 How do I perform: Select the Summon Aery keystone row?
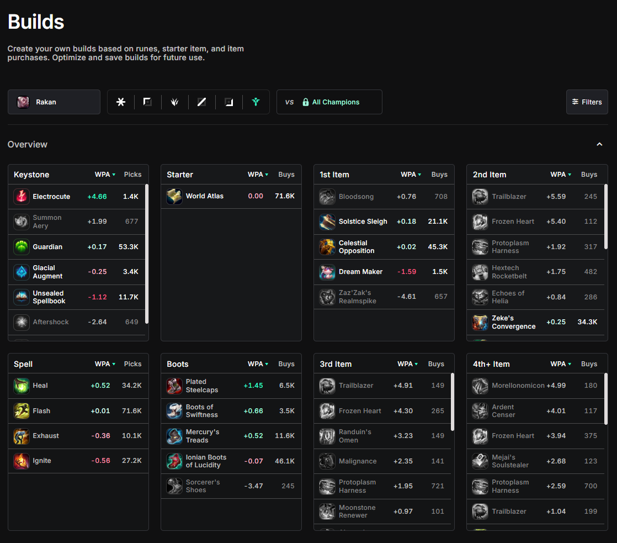pyautogui.click(x=77, y=222)
